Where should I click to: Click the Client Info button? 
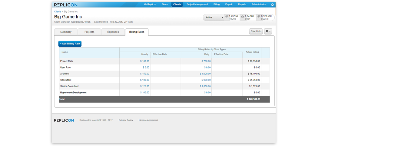point(256,31)
